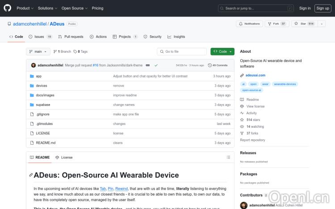Open README outline list icon

[228, 157]
